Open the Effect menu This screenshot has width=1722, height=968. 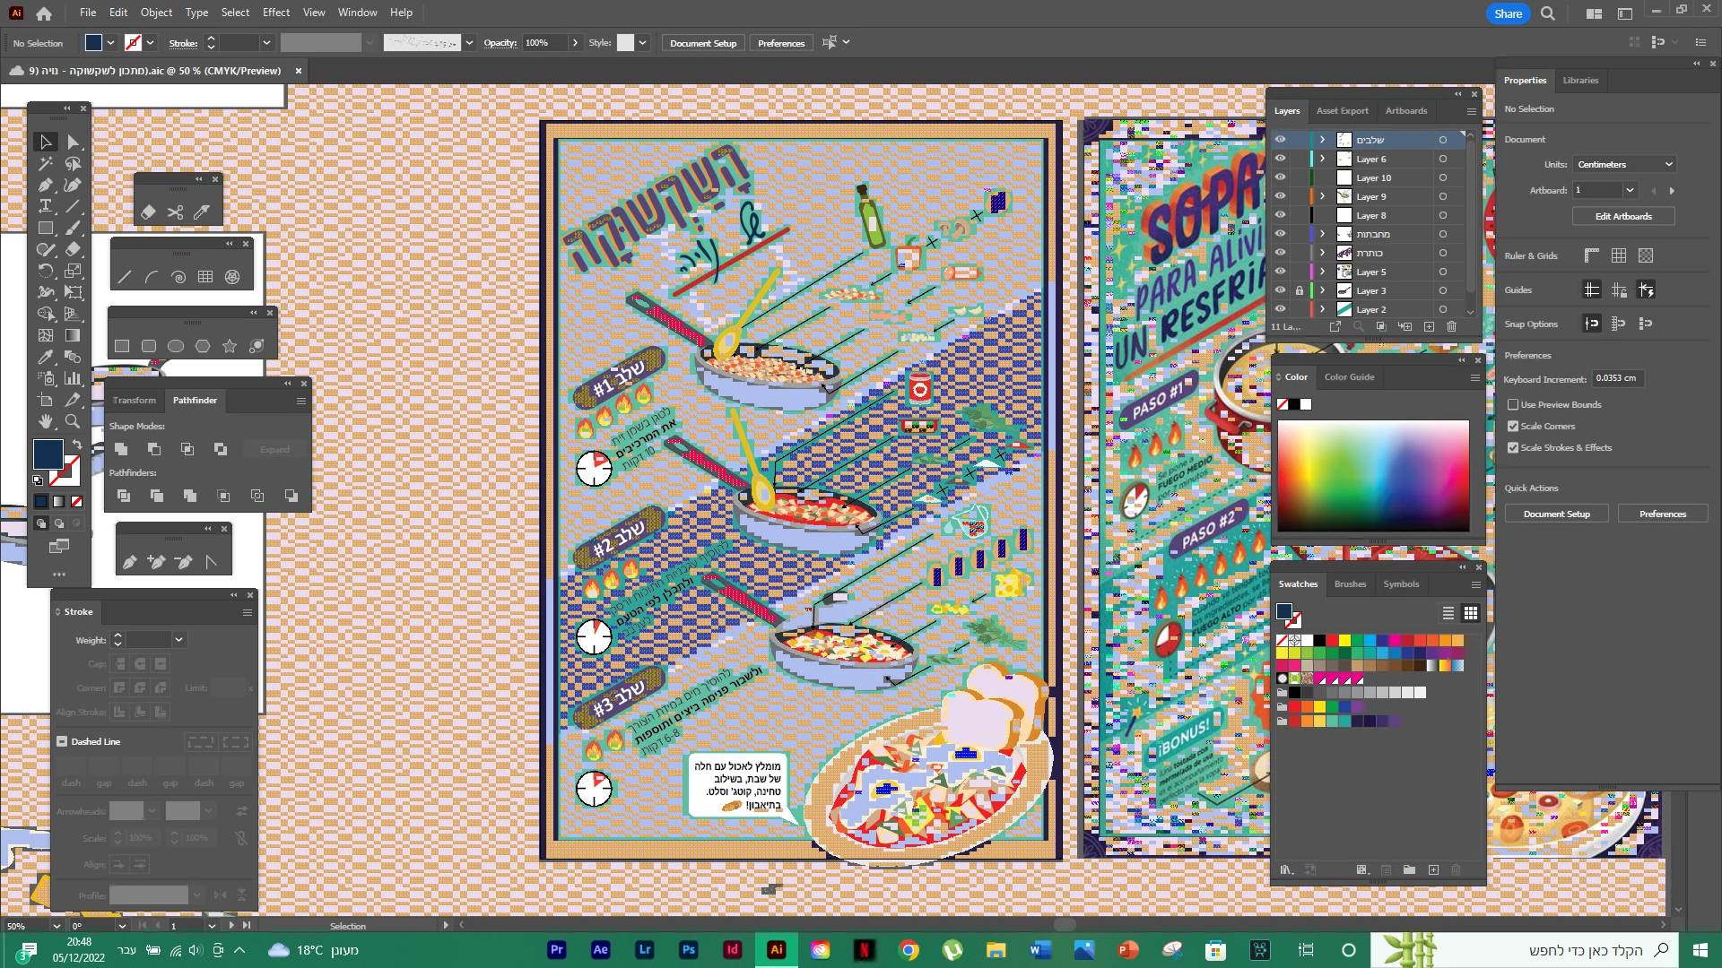275,13
